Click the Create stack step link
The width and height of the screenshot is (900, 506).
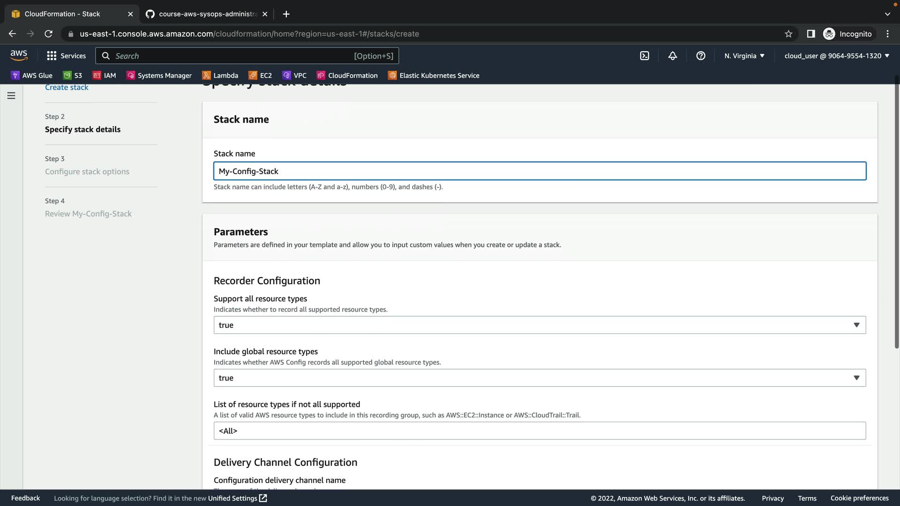67,88
